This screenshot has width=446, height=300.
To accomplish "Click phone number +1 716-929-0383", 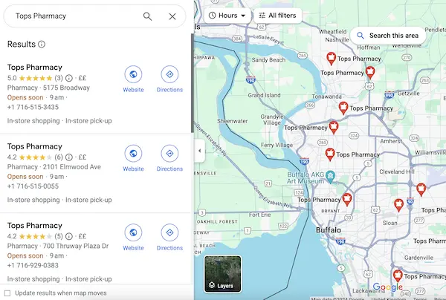I will (33, 265).
